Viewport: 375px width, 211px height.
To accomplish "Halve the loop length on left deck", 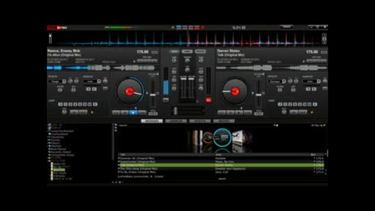I will coord(60,104).
